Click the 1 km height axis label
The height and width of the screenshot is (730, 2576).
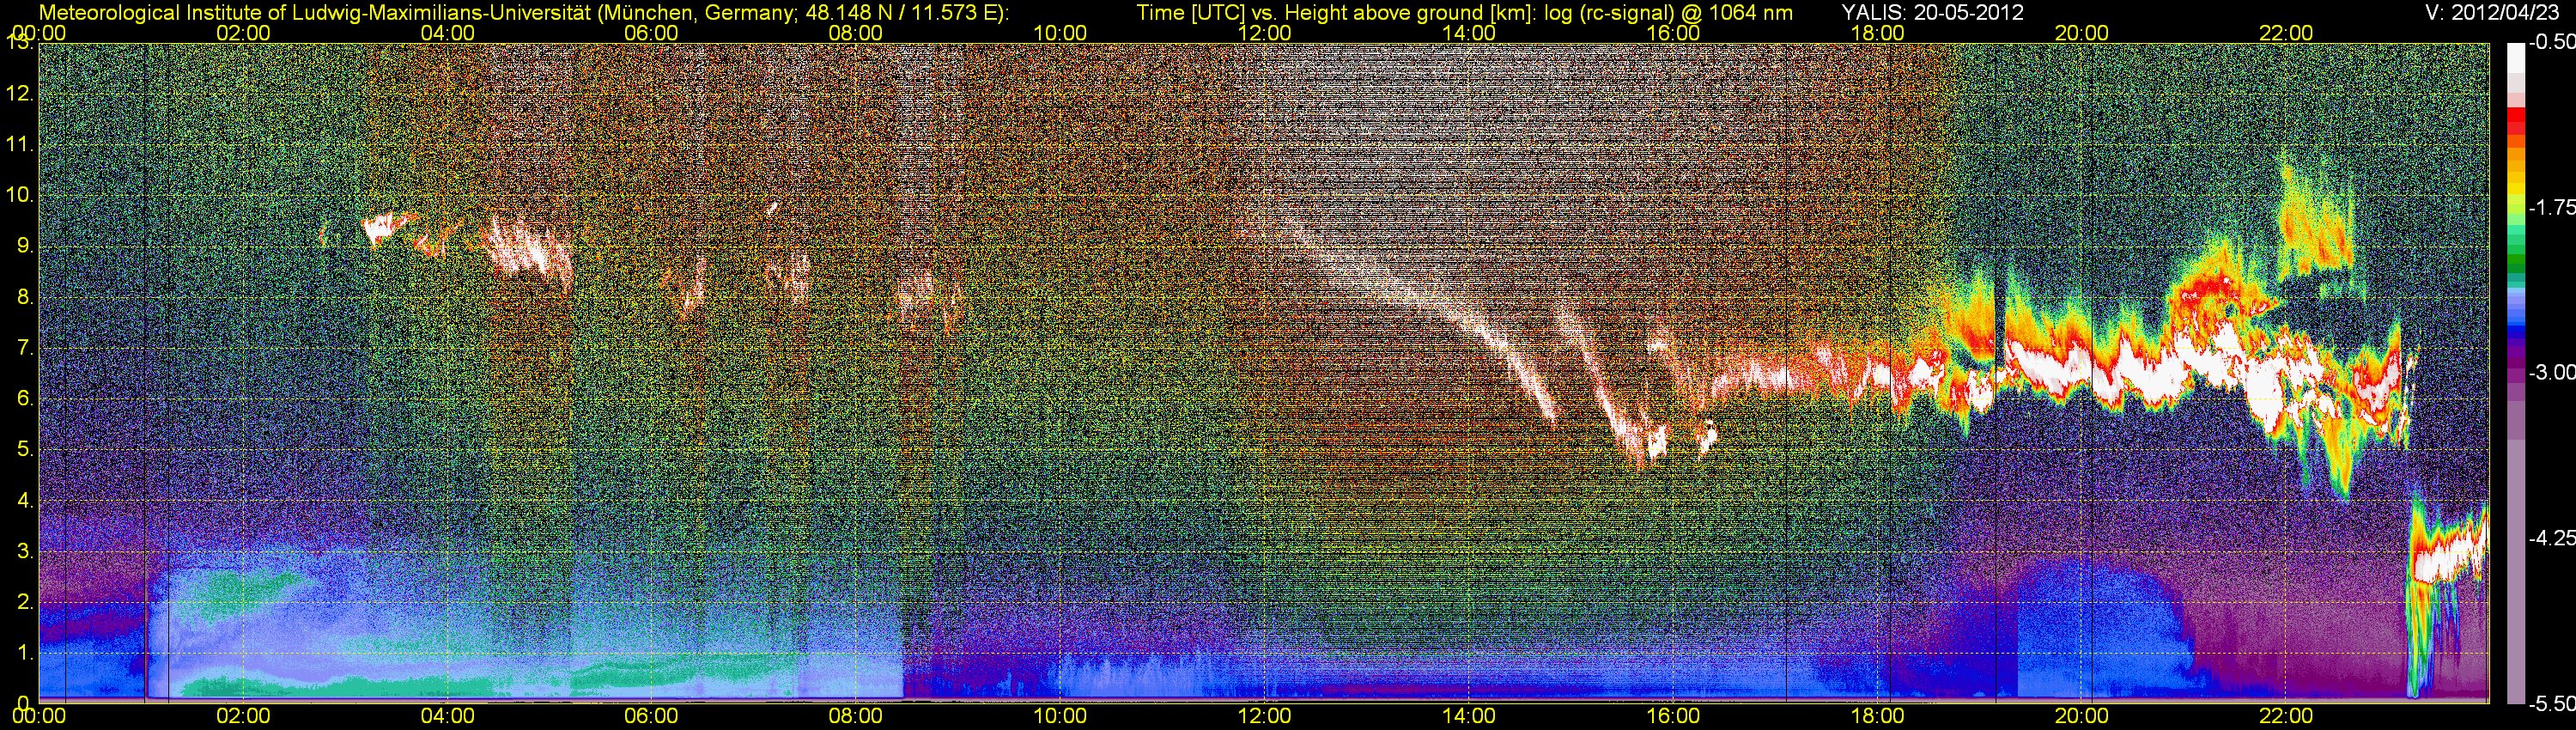24,653
